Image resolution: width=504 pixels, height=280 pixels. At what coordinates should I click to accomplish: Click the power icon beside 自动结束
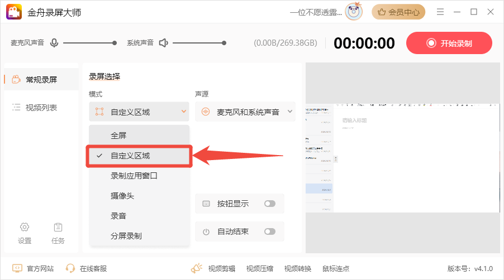click(x=206, y=231)
